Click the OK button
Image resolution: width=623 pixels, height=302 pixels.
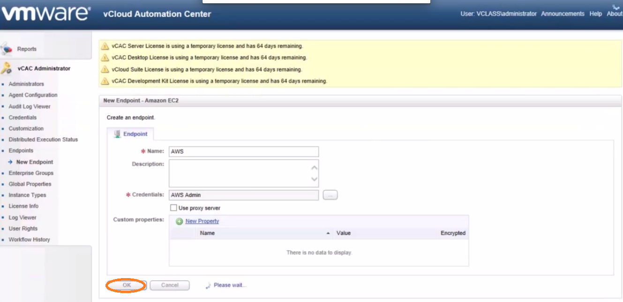(x=127, y=285)
